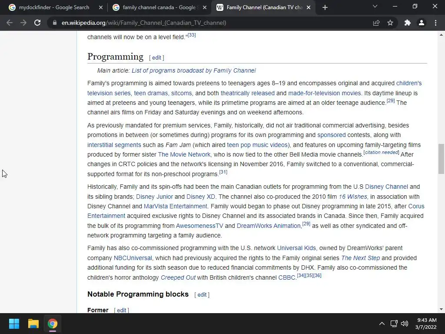This screenshot has width=445, height=334.
Task: Reload the Wikipedia page
Action: tap(37, 23)
